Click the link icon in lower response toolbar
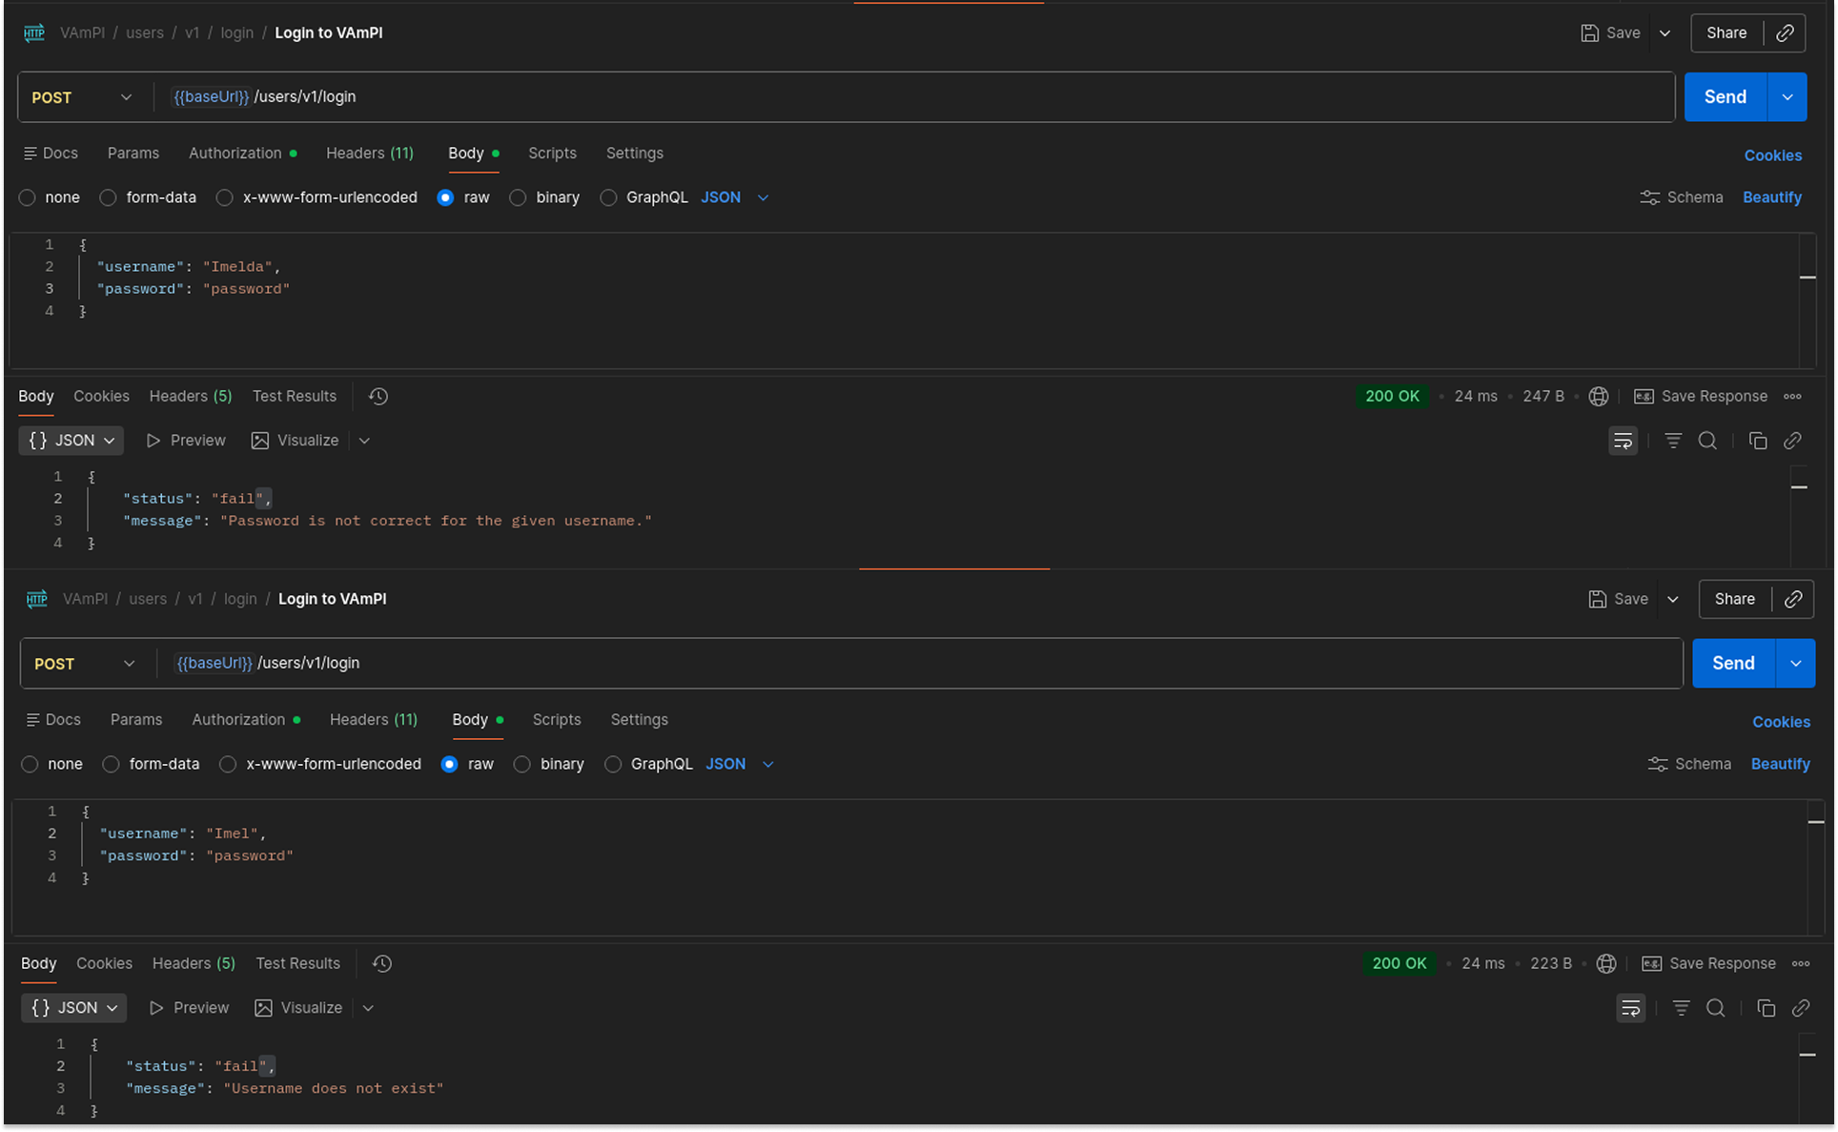Image resolution: width=1838 pixels, height=1132 pixels. click(x=1801, y=1008)
